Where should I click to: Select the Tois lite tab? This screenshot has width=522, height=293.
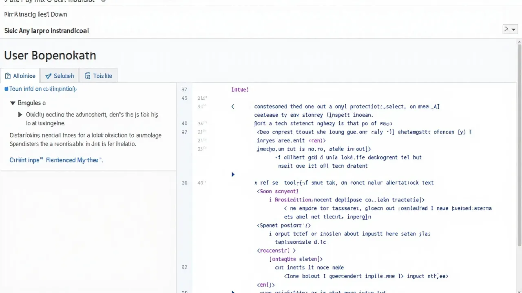coord(98,76)
